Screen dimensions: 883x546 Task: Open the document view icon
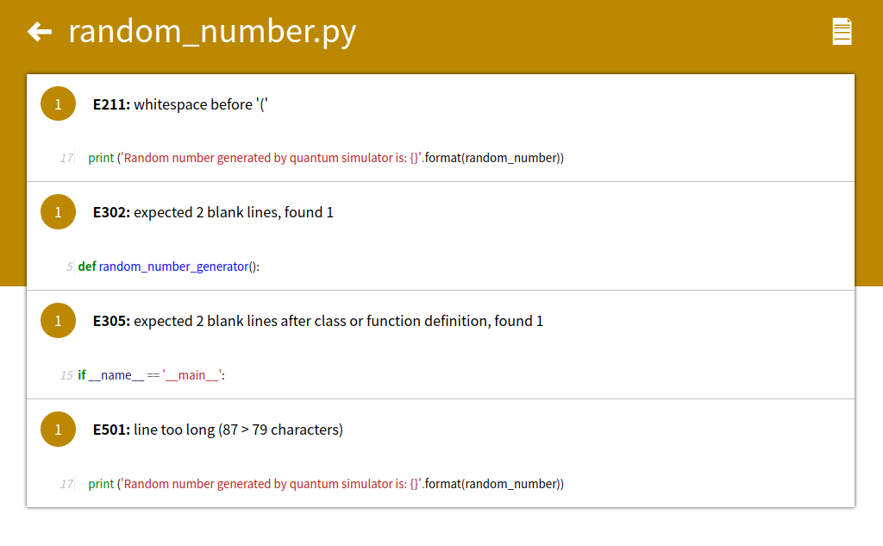point(842,32)
